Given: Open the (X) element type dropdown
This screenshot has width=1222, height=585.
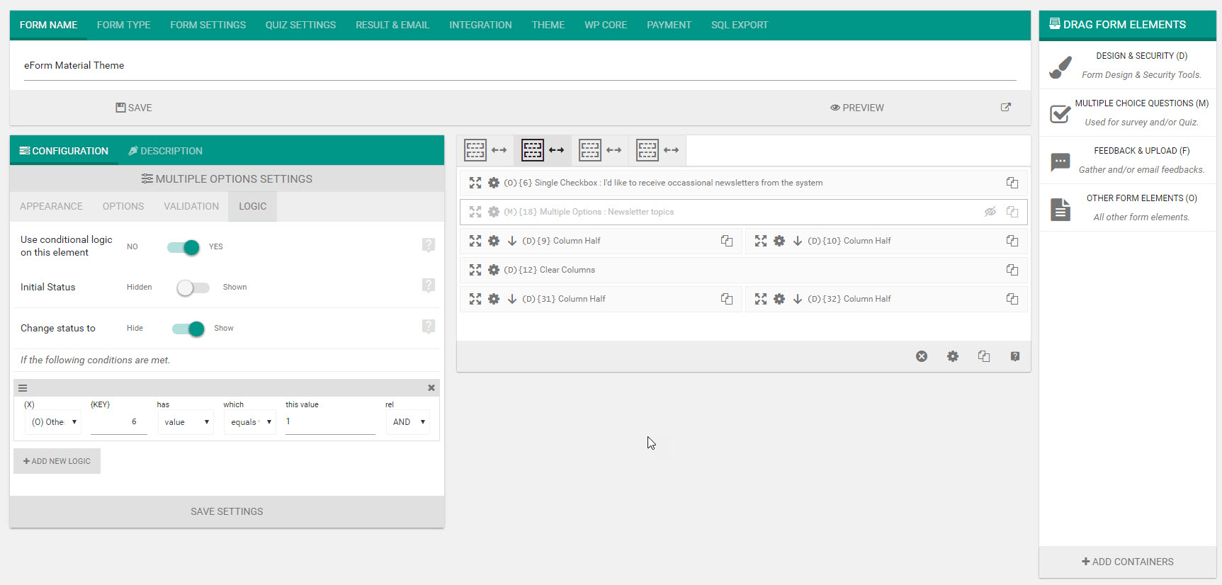Looking at the screenshot, I should click(x=54, y=422).
